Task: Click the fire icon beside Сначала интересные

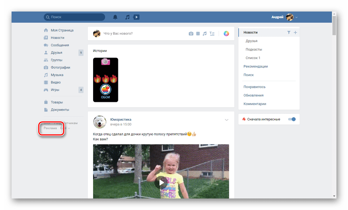Action: tap(244, 119)
